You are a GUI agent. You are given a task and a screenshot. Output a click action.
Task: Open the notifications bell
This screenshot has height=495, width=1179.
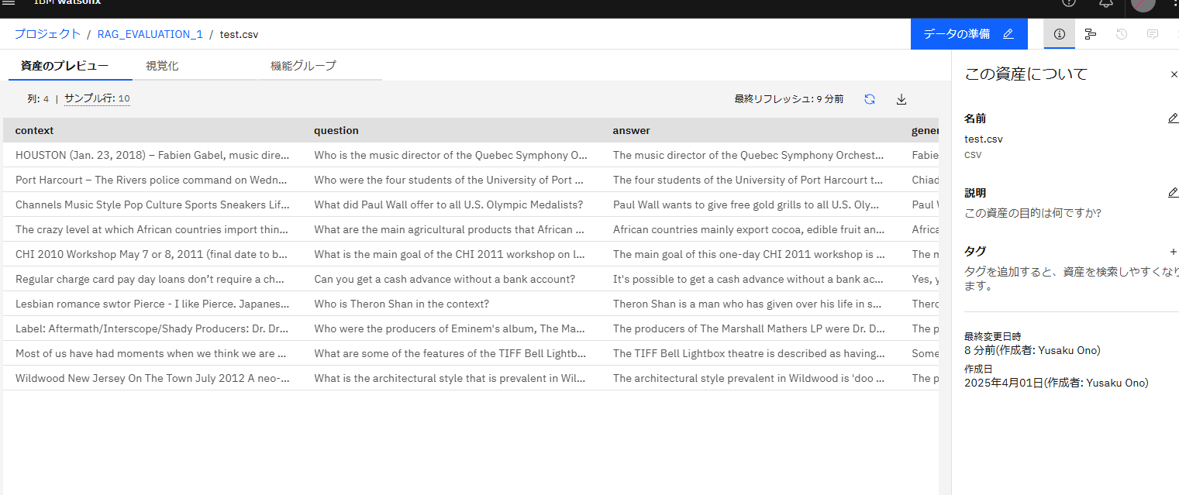coord(1106,3)
